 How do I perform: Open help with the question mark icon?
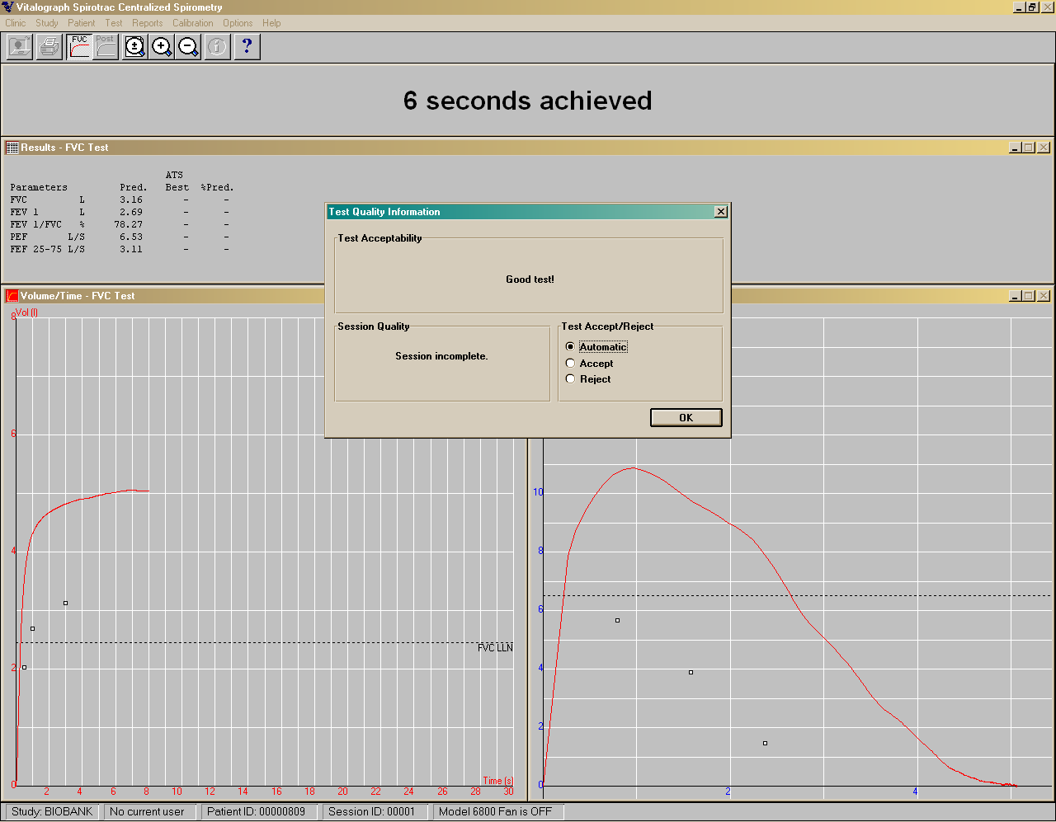click(247, 47)
